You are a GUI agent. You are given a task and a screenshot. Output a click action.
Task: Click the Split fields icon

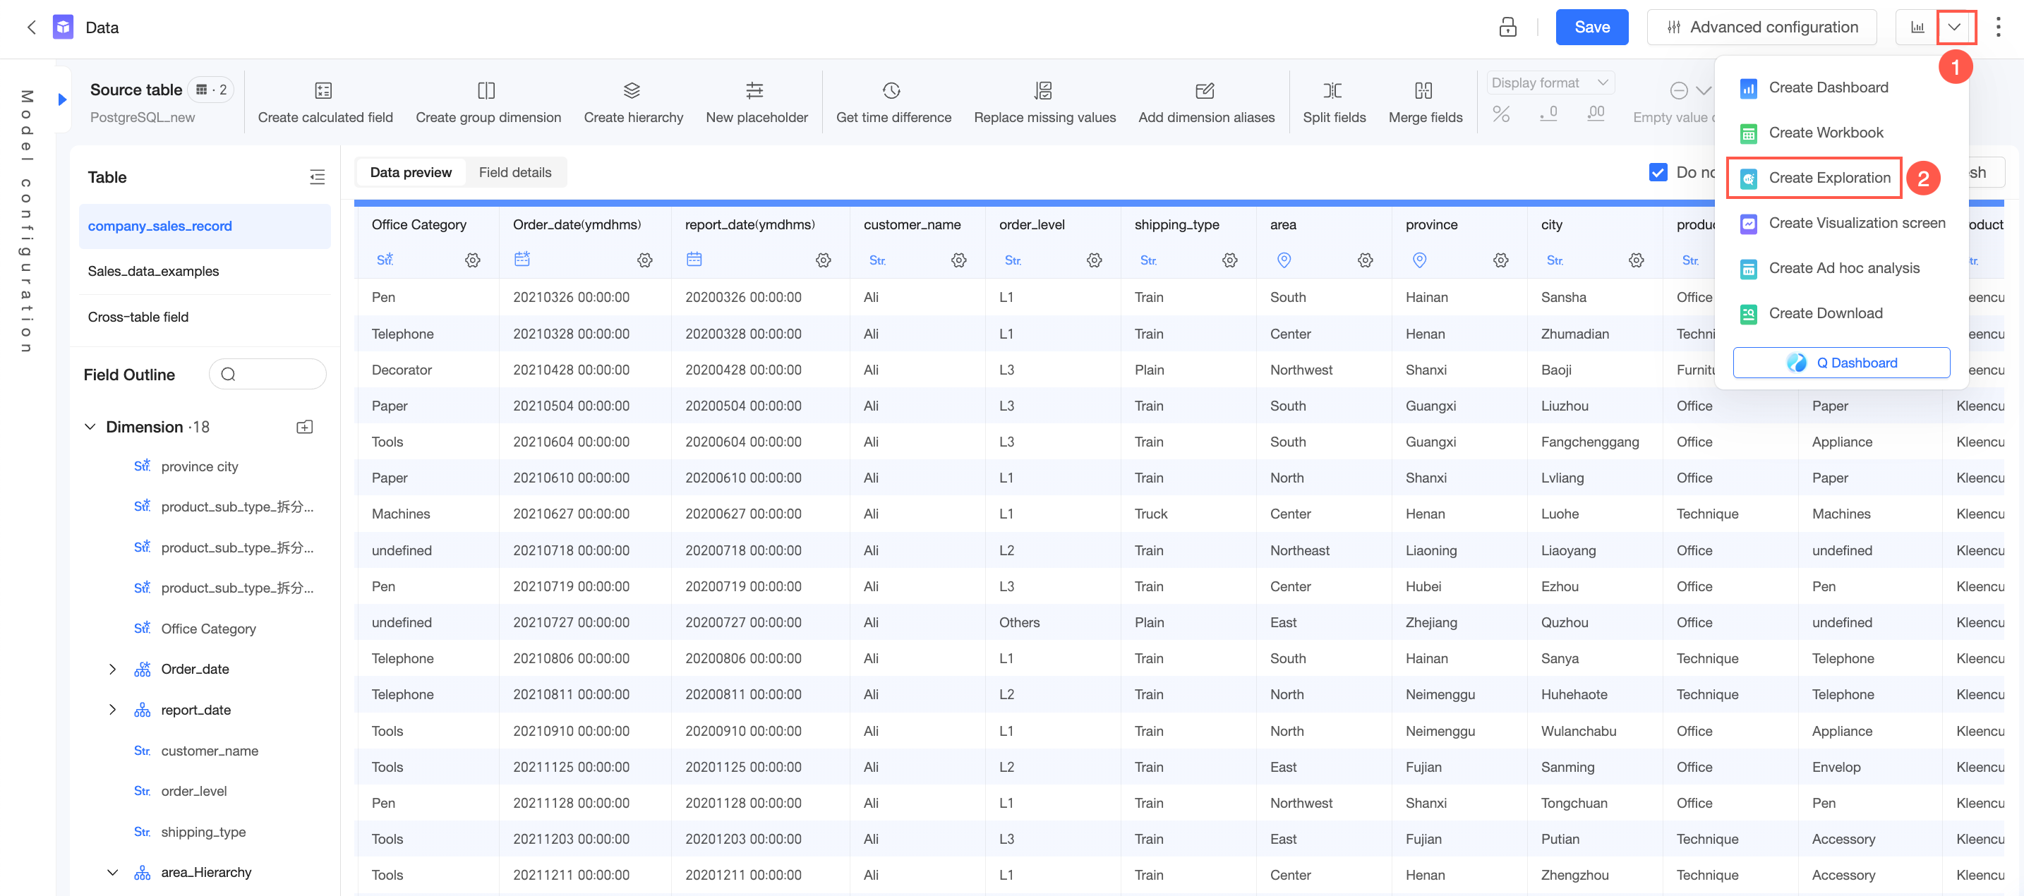1332,91
